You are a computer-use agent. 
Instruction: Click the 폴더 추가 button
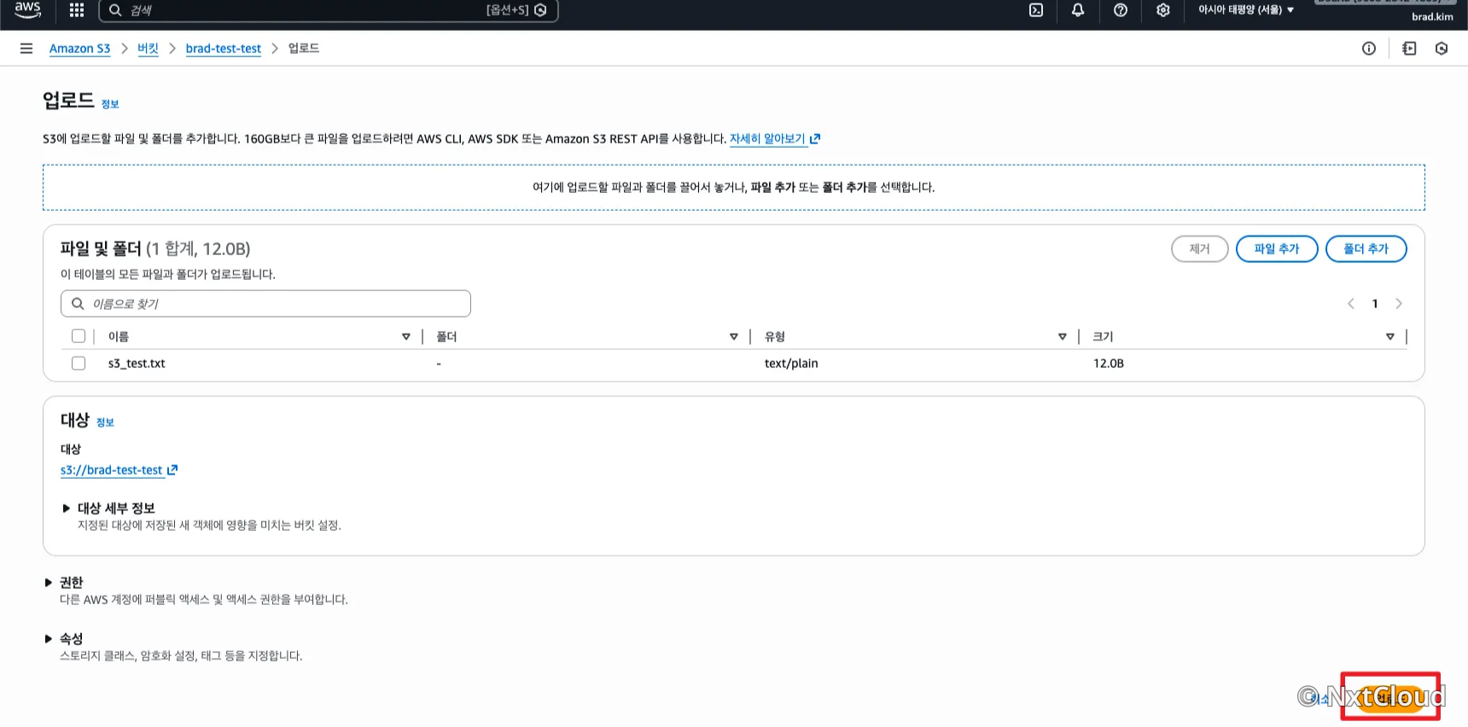click(x=1366, y=248)
